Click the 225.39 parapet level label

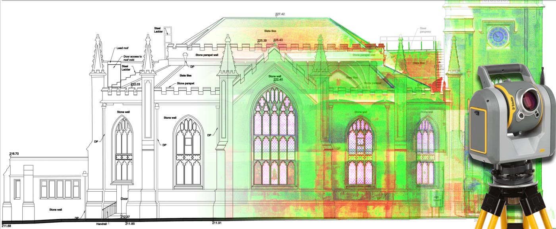click(262, 40)
